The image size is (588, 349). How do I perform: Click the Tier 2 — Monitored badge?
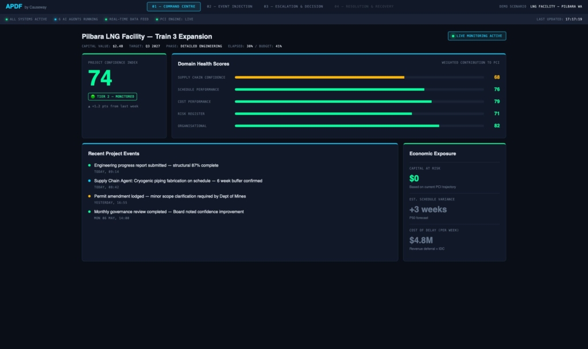[113, 96]
